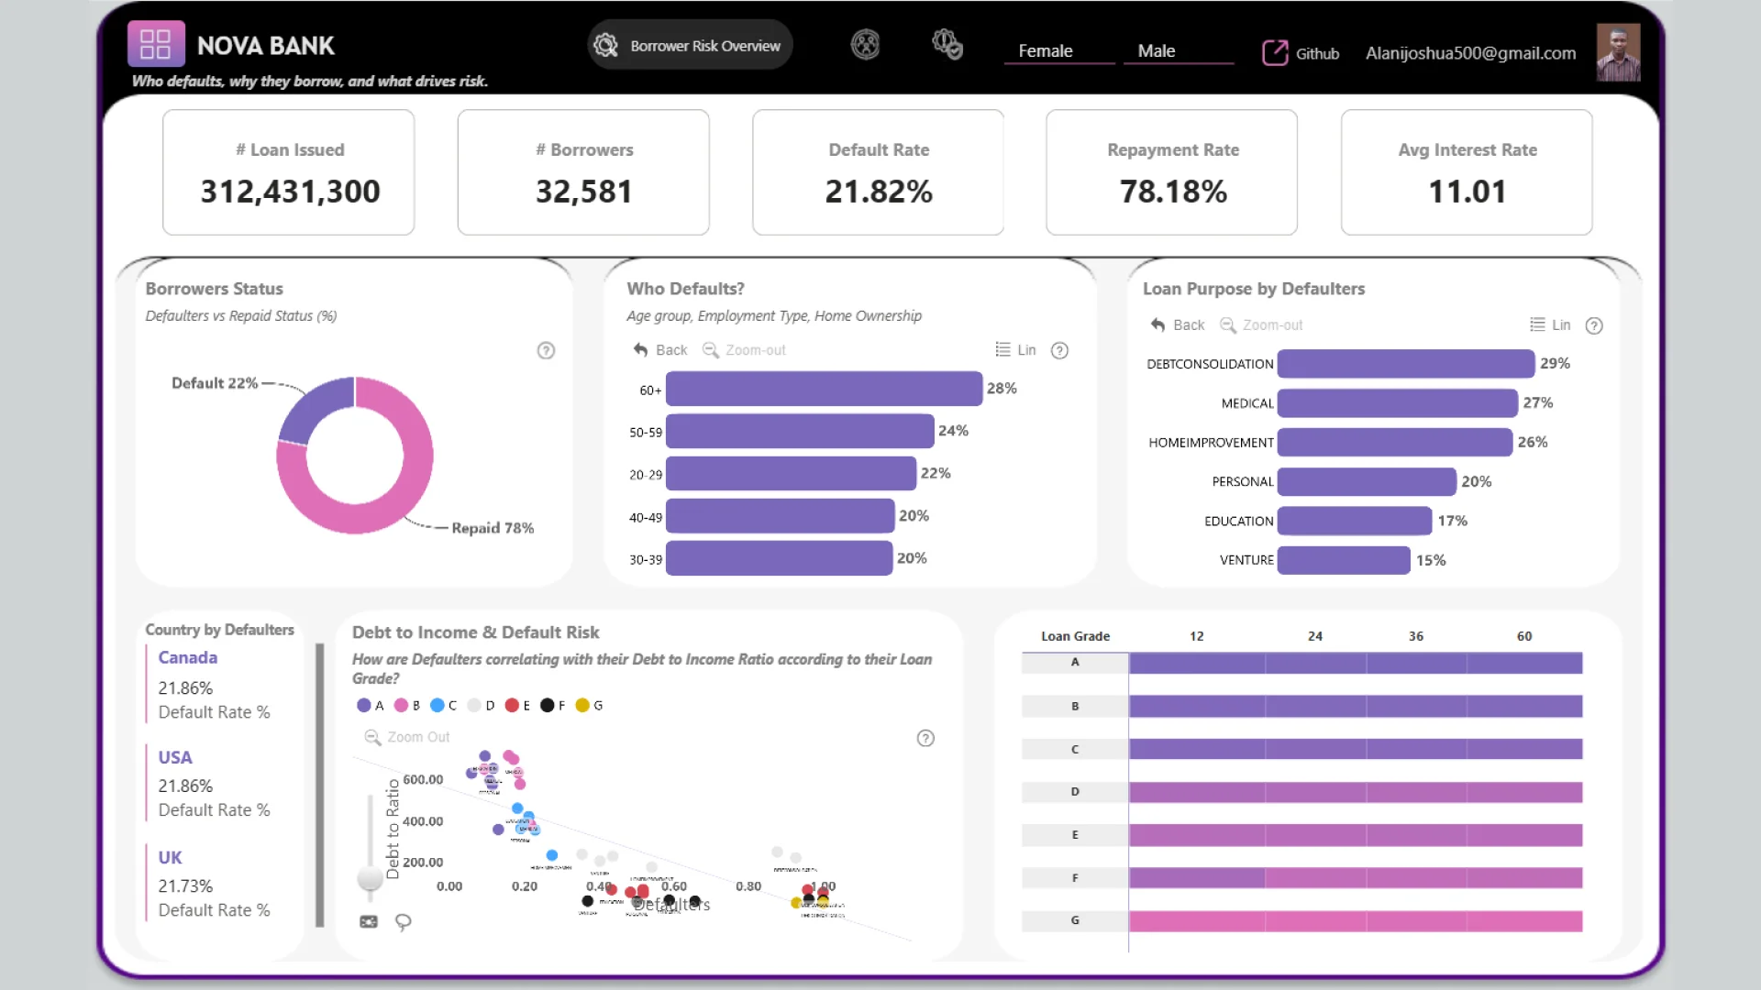Select Canada in Country by Defaulters
The width and height of the screenshot is (1761, 990).
tap(188, 658)
